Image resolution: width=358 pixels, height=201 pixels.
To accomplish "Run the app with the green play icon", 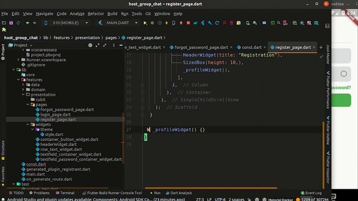I will (145, 23).
